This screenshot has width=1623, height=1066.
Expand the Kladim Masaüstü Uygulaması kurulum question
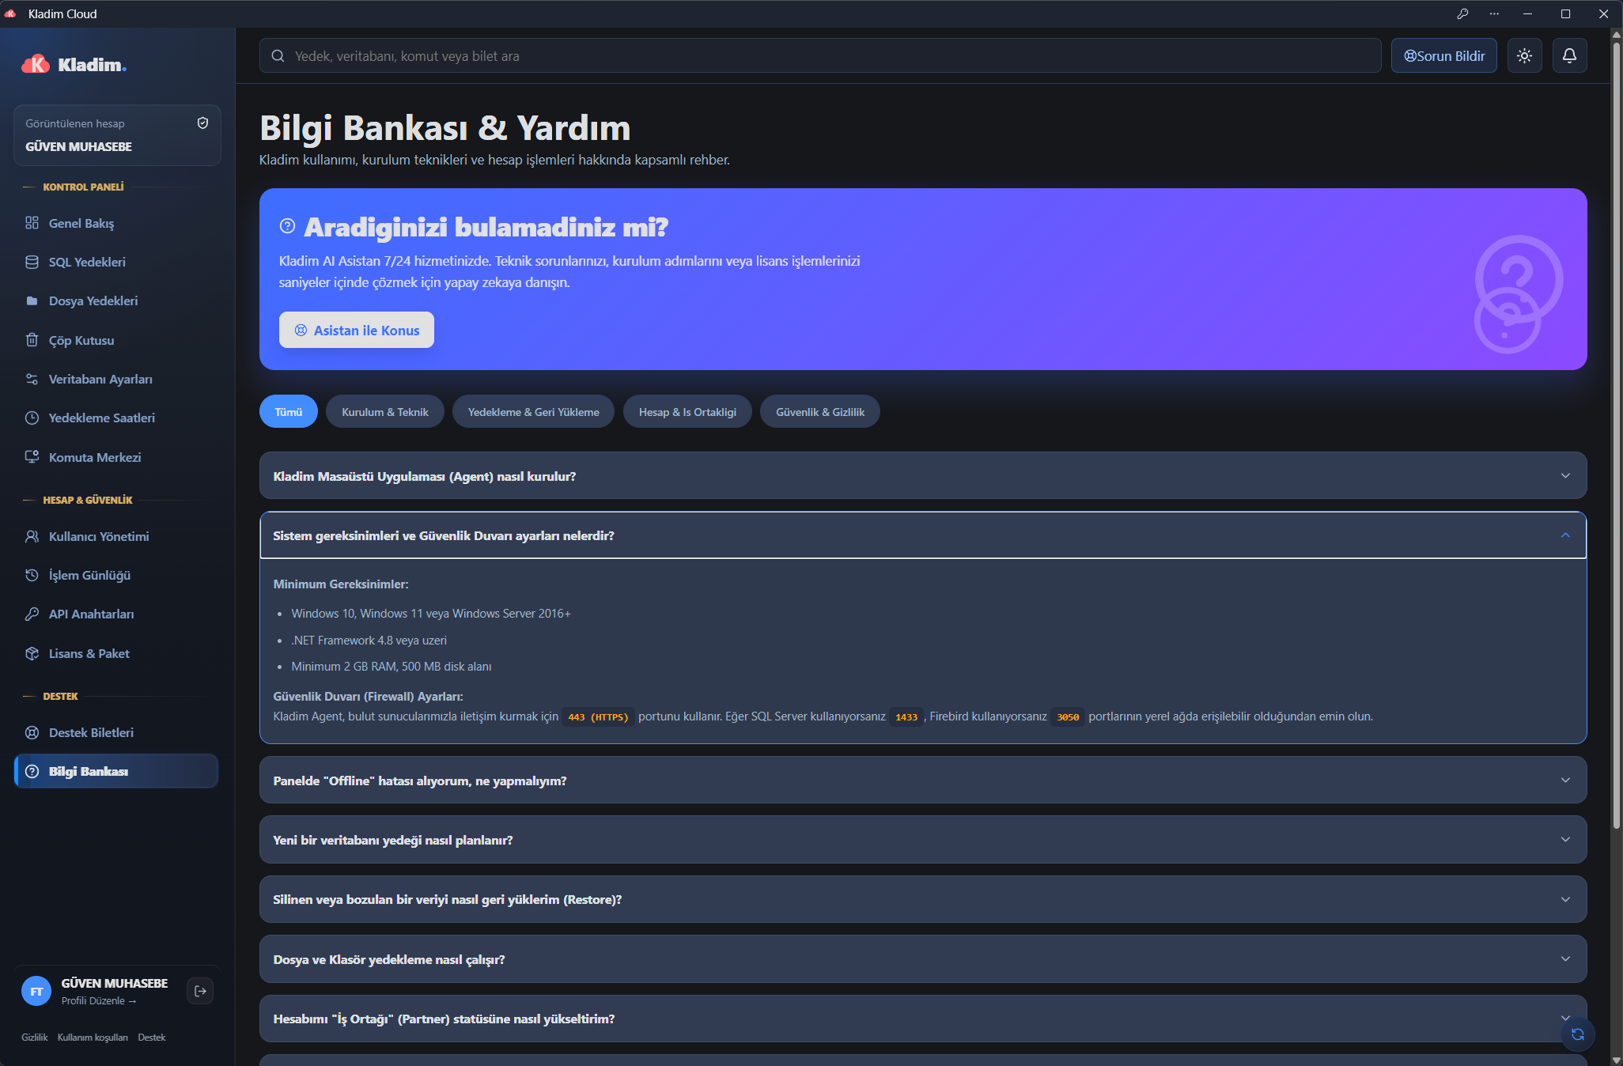[x=923, y=475]
